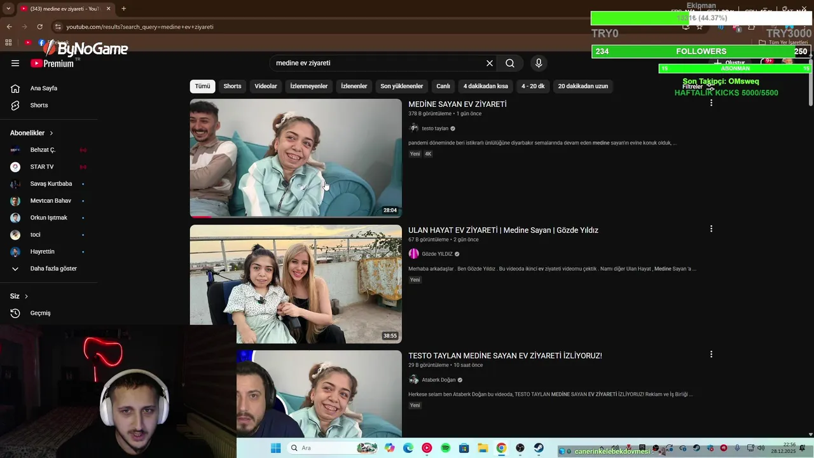The height and width of the screenshot is (458, 814).
Task: Select the İzlenmeyenler filter chip
Action: (309, 86)
